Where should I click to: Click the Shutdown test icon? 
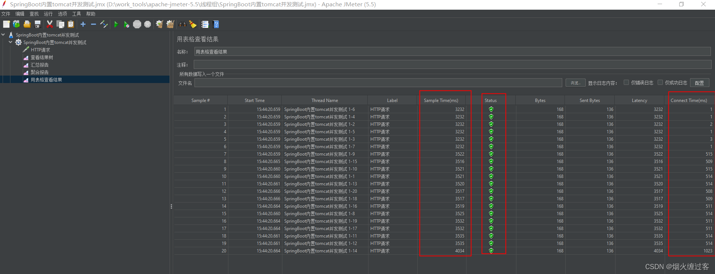[x=148, y=24]
